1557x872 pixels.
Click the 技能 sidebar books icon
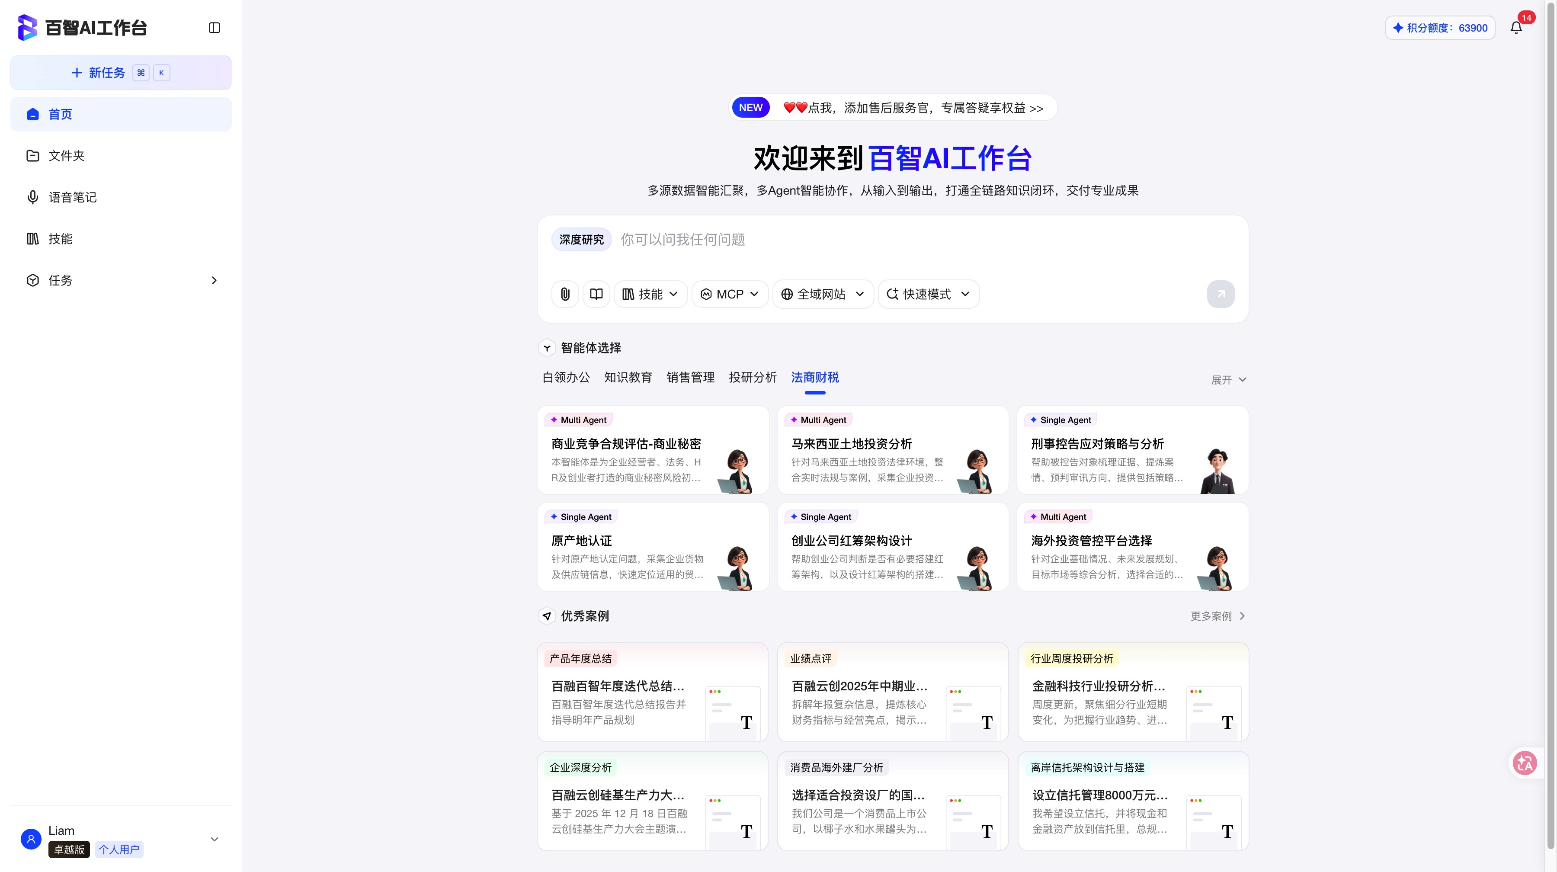32,239
